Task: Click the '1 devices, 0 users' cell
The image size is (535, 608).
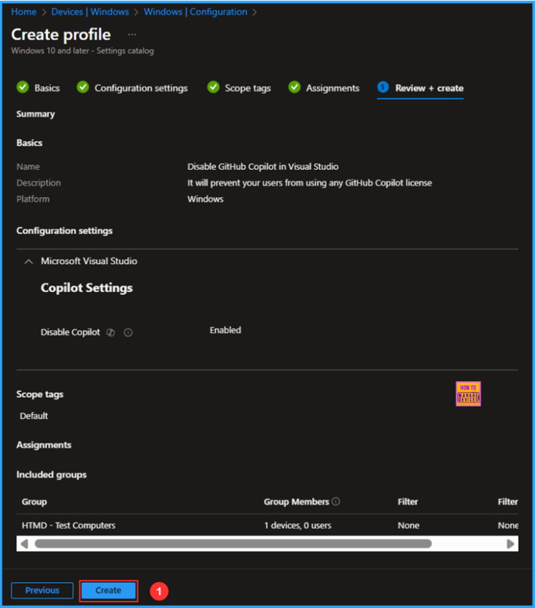Action: [297, 525]
